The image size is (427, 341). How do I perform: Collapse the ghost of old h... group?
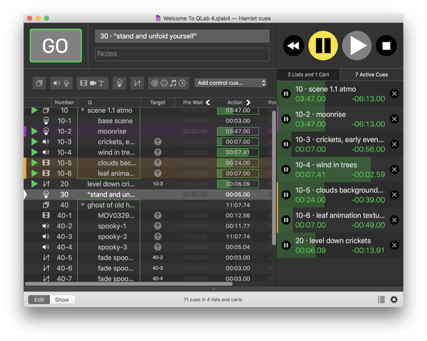pos(82,205)
